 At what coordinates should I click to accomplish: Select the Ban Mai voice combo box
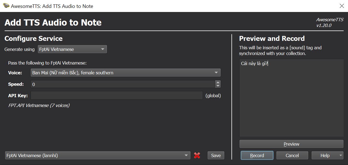(125, 72)
